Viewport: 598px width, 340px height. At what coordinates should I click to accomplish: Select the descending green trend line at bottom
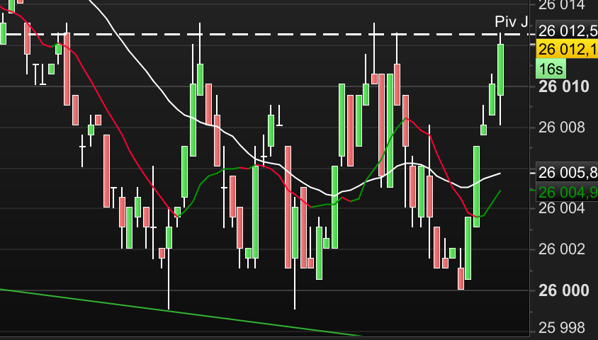tap(179, 312)
